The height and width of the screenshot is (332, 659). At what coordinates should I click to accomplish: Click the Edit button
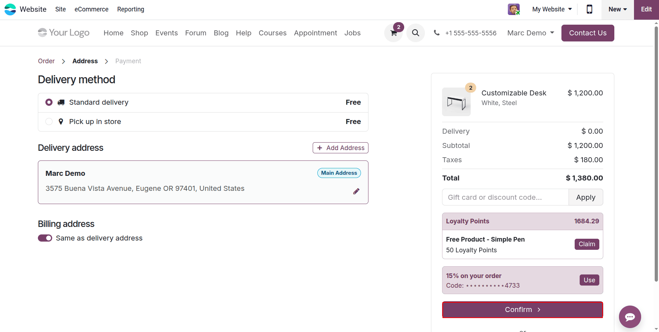tap(646, 10)
